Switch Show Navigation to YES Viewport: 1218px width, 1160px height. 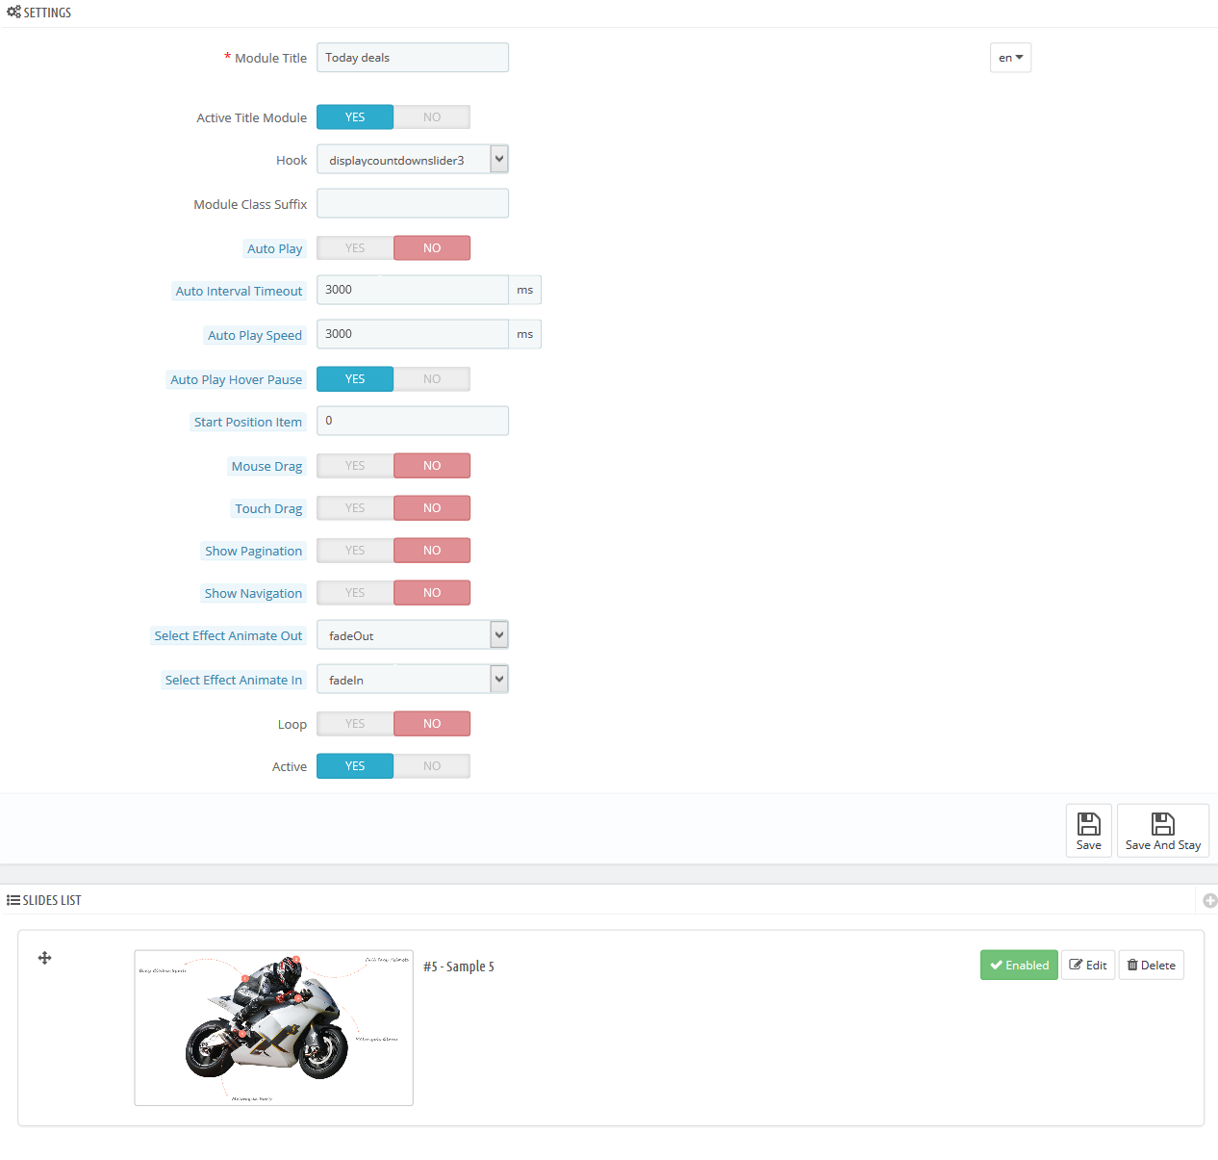tap(355, 593)
